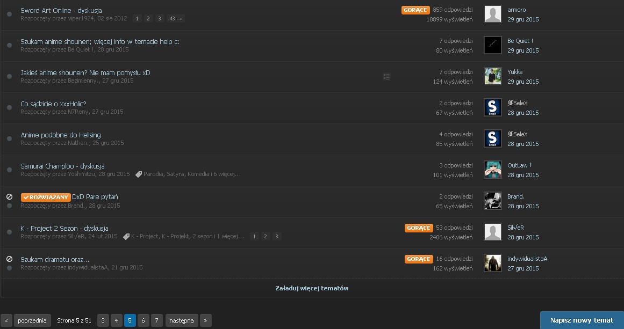This screenshot has height=329, width=624.
Task: Jump to page 43 of Sword Art Online topic
Action: tap(176, 19)
